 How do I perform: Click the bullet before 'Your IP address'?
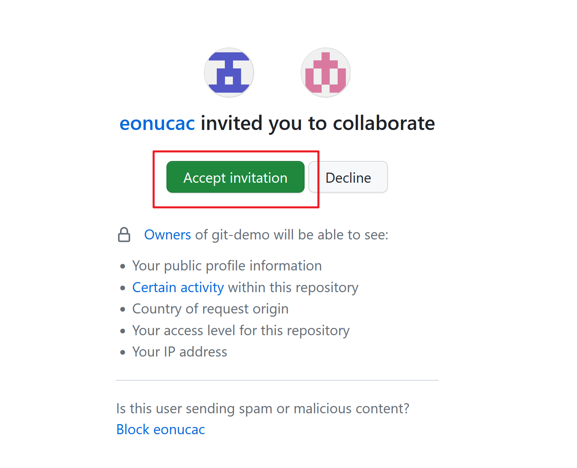tap(123, 353)
